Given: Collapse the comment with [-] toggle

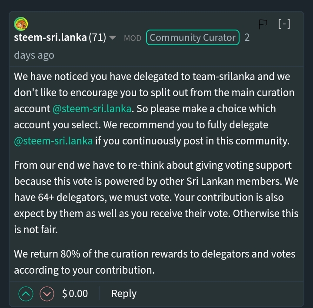Looking at the screenshot, I should 284,24.
